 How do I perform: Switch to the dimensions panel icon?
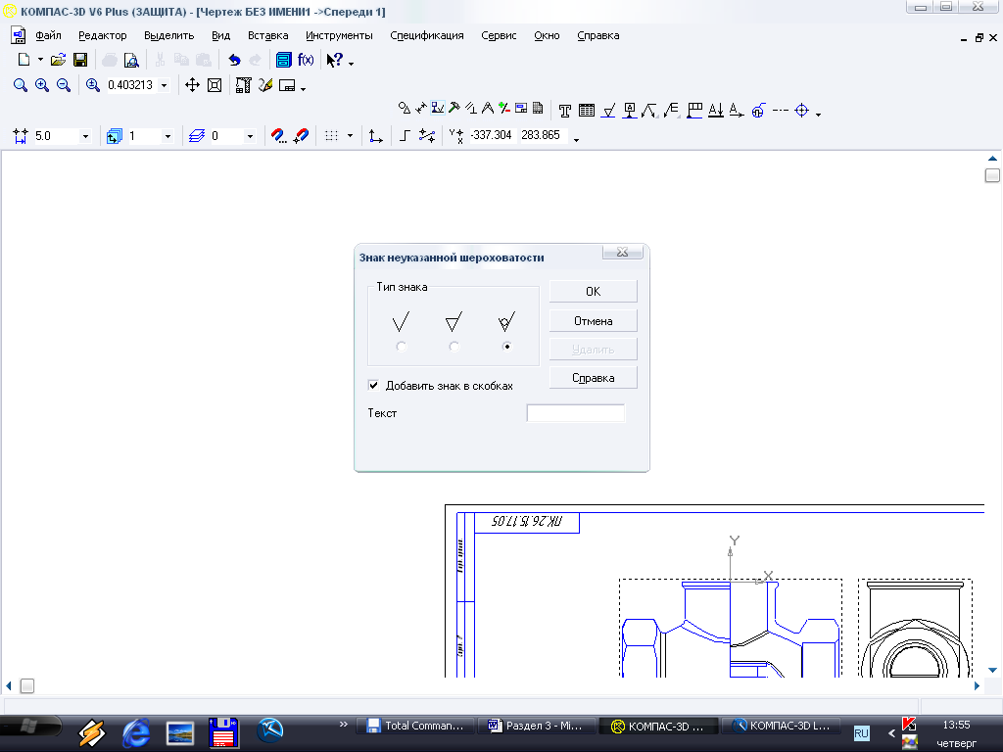[x=421, y=108]
